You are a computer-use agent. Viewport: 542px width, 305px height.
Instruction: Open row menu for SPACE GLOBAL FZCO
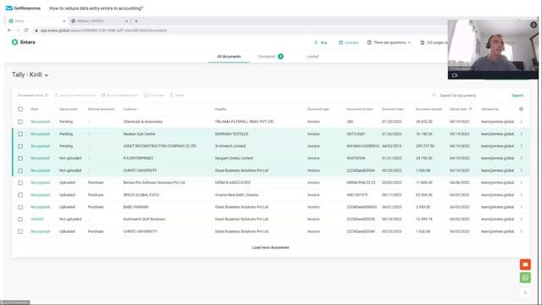pyautogui.click(x=522, y=195)
